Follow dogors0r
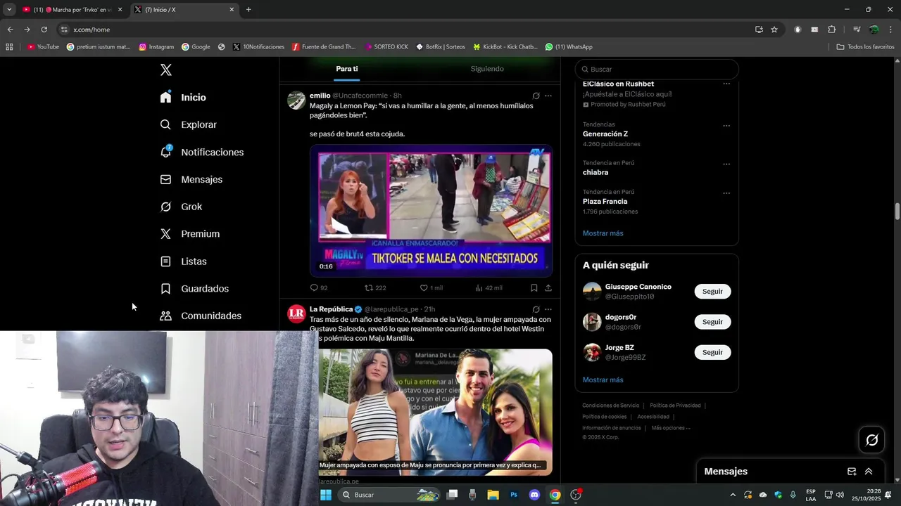 [712, 322]
